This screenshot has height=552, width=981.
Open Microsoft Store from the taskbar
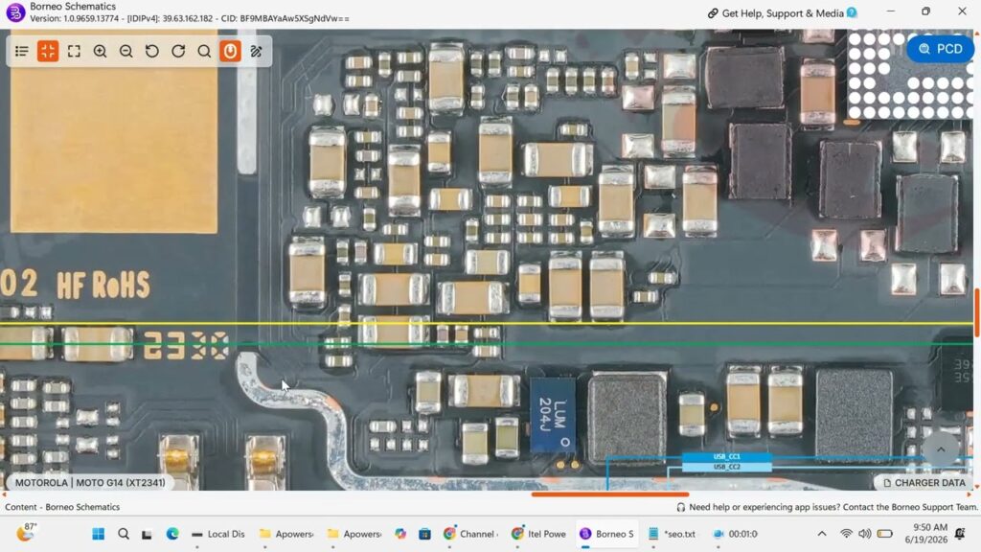(424, 534)
